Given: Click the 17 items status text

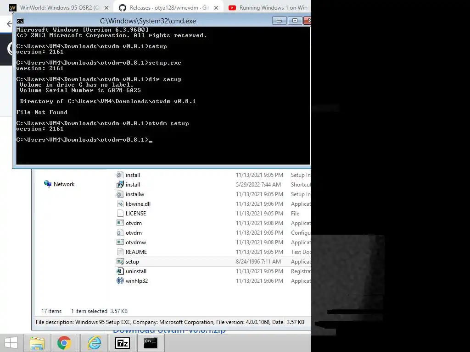Looking at the screenshot, I should 51,311.
